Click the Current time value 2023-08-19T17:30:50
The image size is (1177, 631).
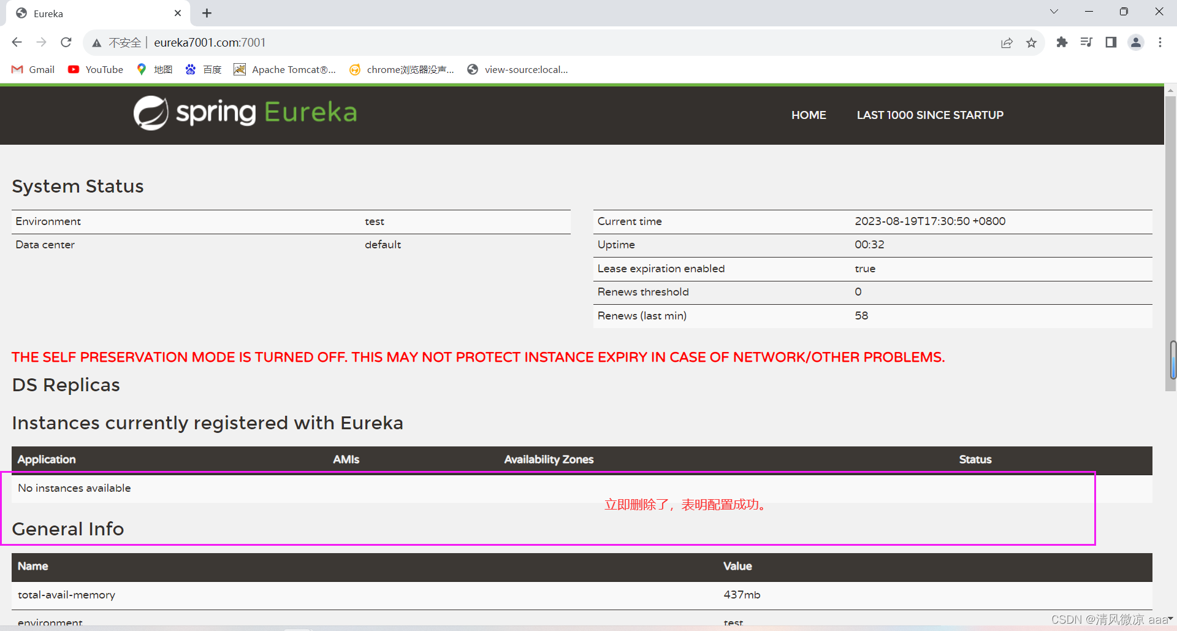[930, 221]
